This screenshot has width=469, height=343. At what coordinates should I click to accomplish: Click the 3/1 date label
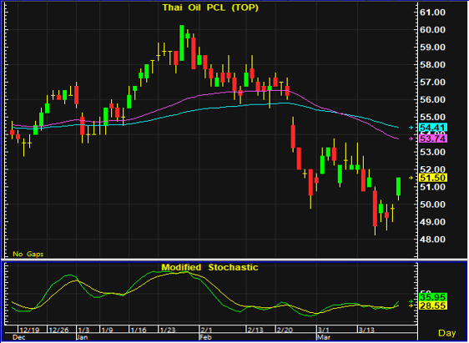[x=323, y=330]
